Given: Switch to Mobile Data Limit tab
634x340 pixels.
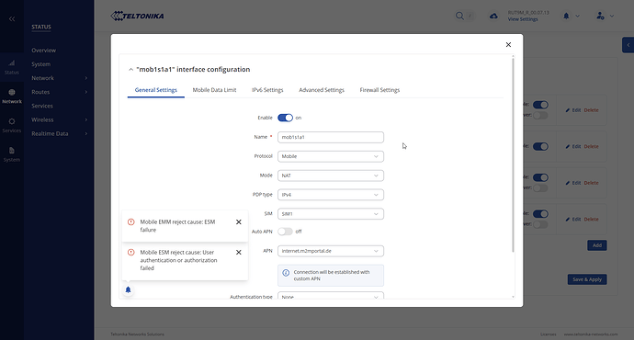Looking at the screenshot, I should (x=214, y=90).
